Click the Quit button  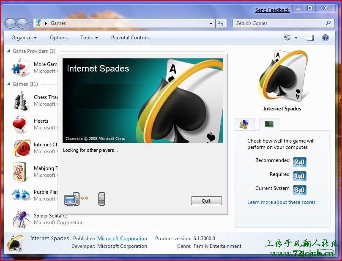[x=206, y=201]
